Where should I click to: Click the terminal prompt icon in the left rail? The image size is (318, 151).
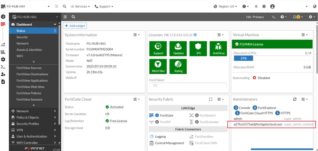click(3, 67)
